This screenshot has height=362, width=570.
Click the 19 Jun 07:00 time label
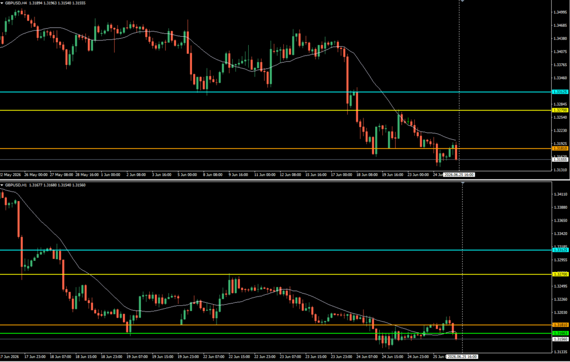(137, 357)
